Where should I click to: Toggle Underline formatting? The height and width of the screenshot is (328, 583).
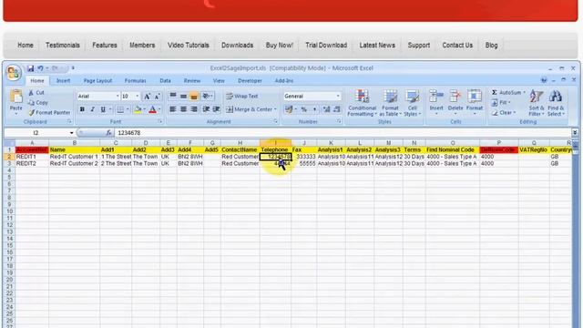[x=103, y=109]
